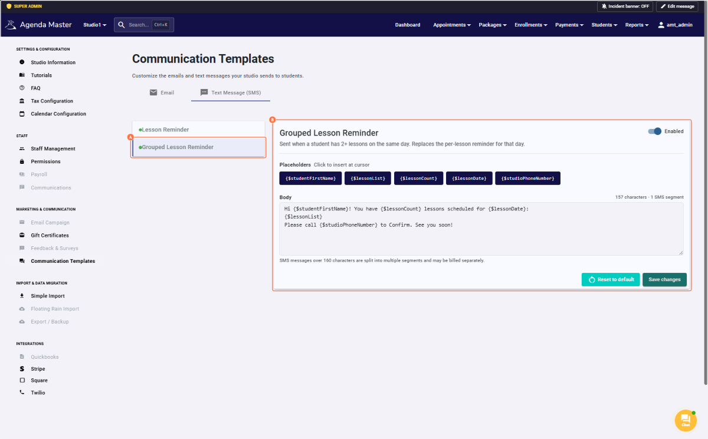The height and width of the screenshot is (439, 708).
Task: Open the chat widget bubble icon
Action: coord(686,420)
